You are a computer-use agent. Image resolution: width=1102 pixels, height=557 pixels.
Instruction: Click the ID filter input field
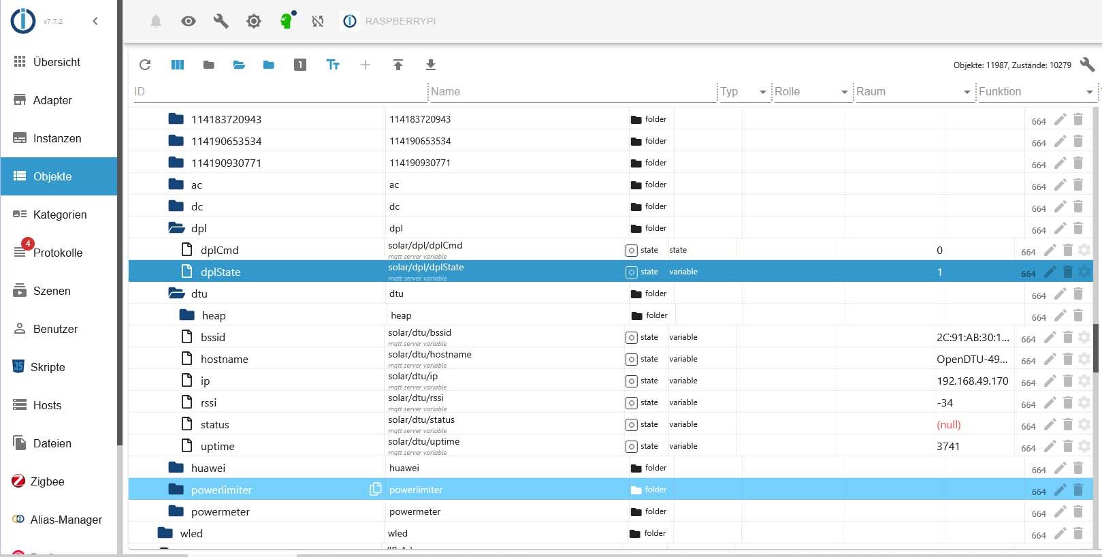[279, 92]
